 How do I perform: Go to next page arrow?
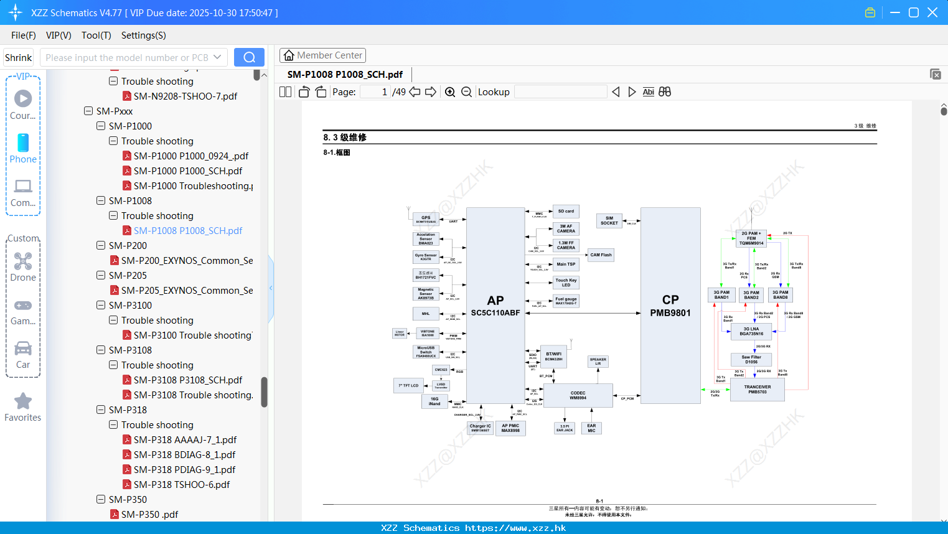[x=431, y=91]
